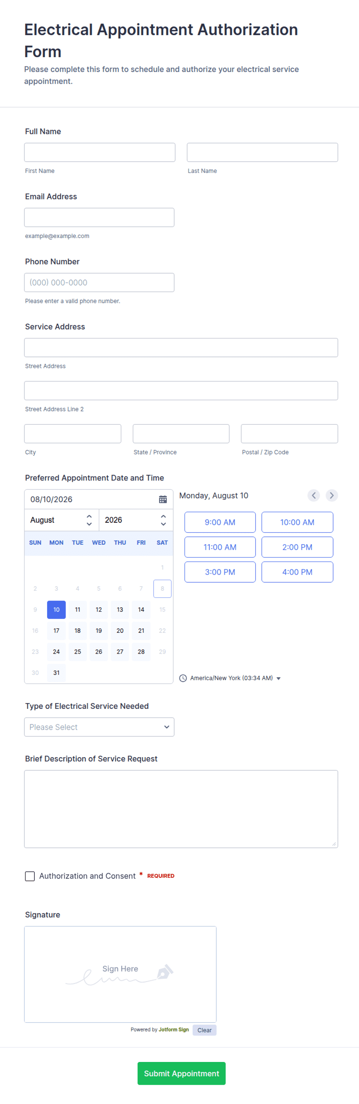Check the Authorization and Consent checkbox
This screenshot has height=1104, width=359.
30,876
